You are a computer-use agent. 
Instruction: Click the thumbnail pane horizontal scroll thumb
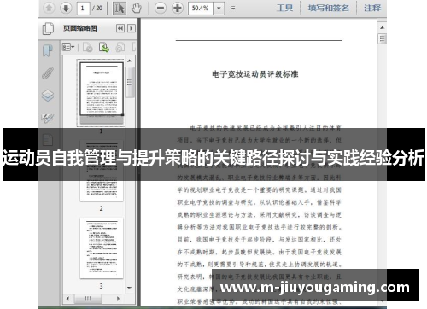coord(88,299)
